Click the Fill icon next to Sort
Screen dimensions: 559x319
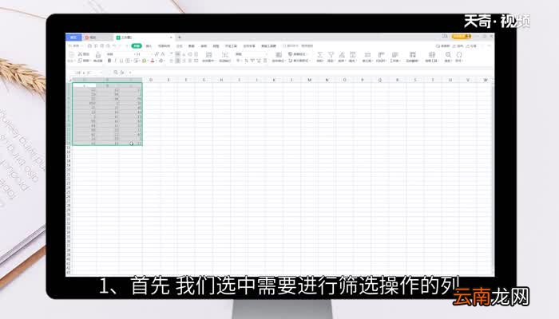point(353,54)
